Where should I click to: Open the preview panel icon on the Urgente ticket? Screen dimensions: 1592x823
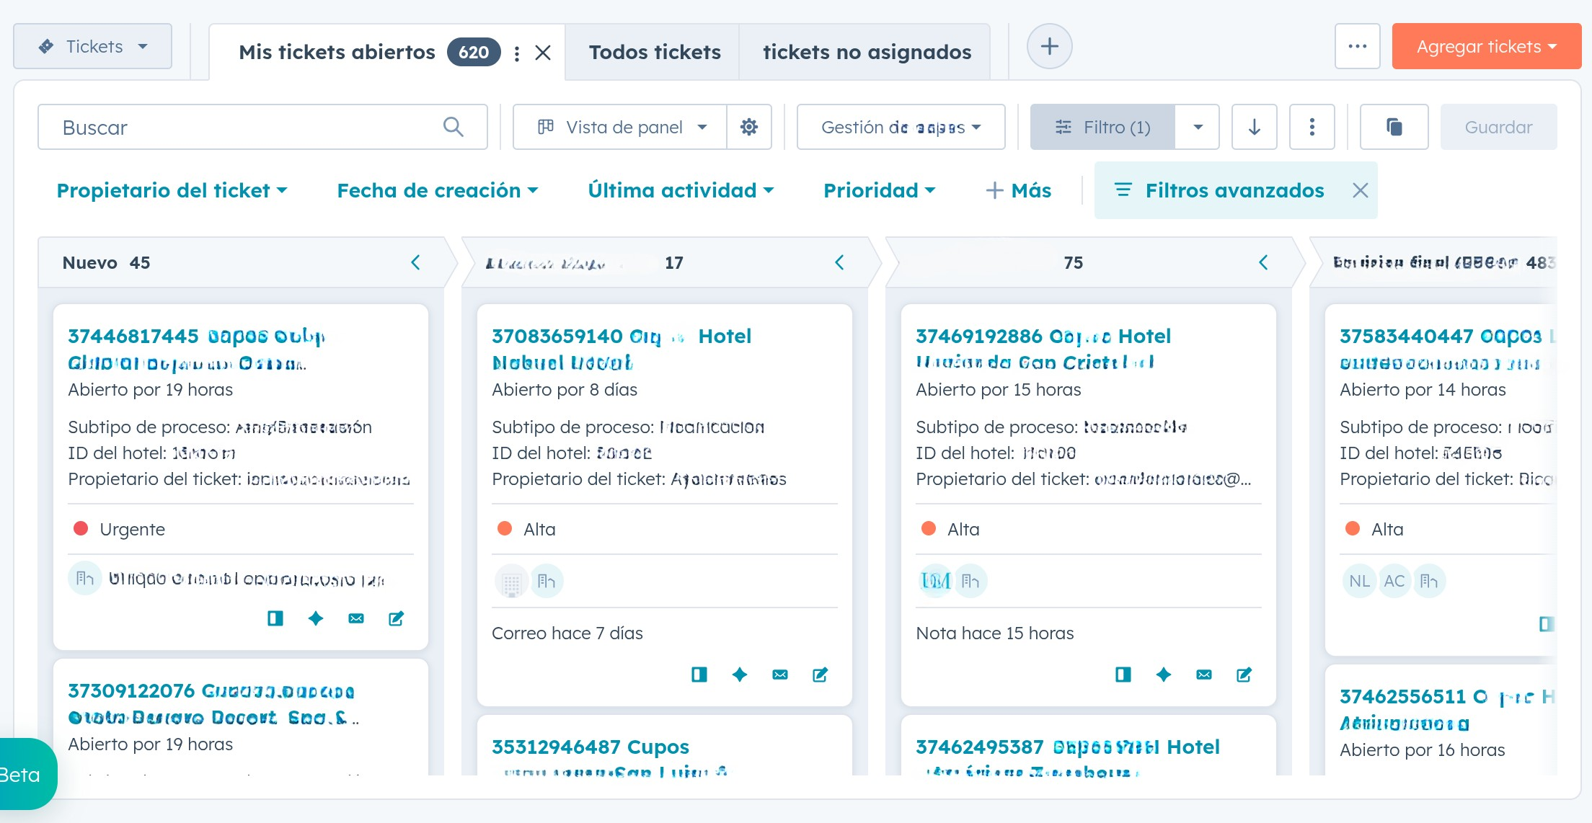point(275,618)
